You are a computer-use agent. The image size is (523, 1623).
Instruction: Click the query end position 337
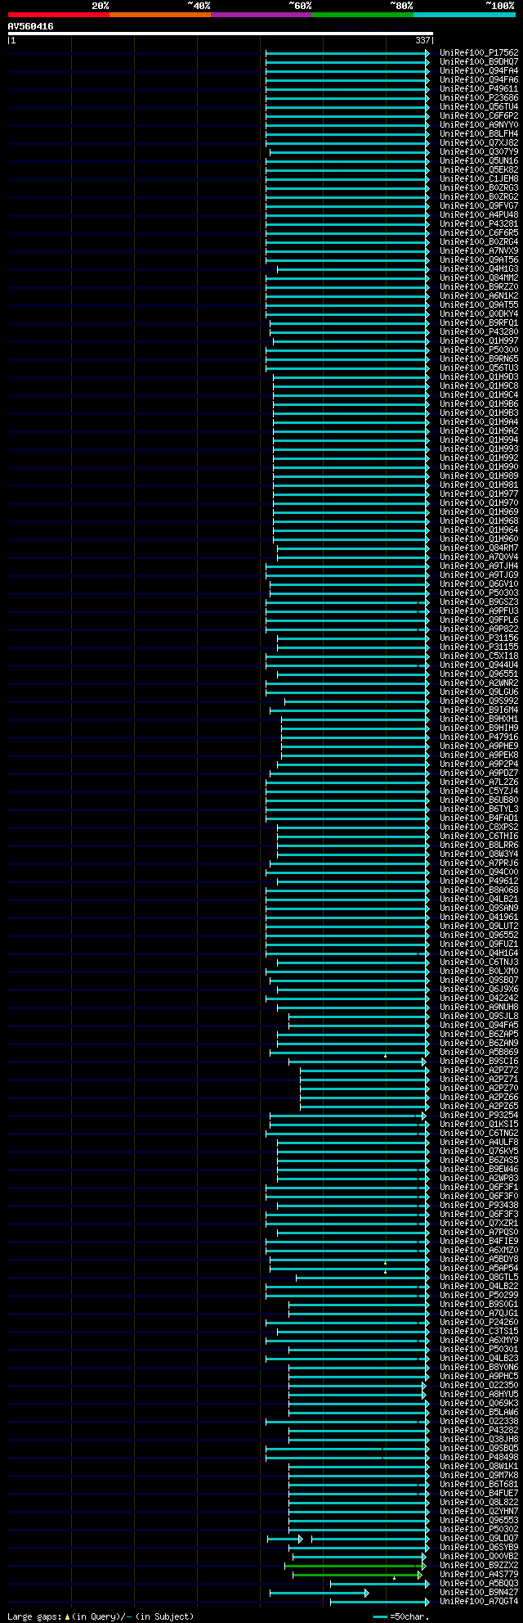tap(422, 40)
